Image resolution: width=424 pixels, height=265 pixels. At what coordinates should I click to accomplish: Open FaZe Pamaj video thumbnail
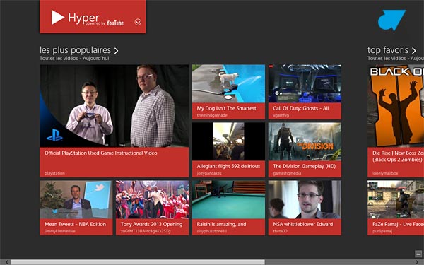(396, 199)
